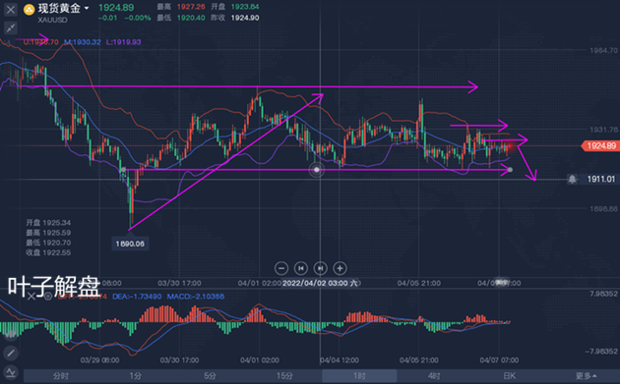Switch to the 日K timeframe tab
The height and width of the screenshot is (384, 620).
(509, 376)
